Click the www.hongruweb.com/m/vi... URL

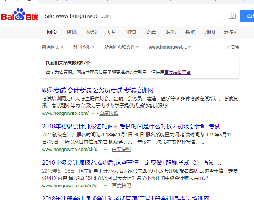[x=72, y=186]
